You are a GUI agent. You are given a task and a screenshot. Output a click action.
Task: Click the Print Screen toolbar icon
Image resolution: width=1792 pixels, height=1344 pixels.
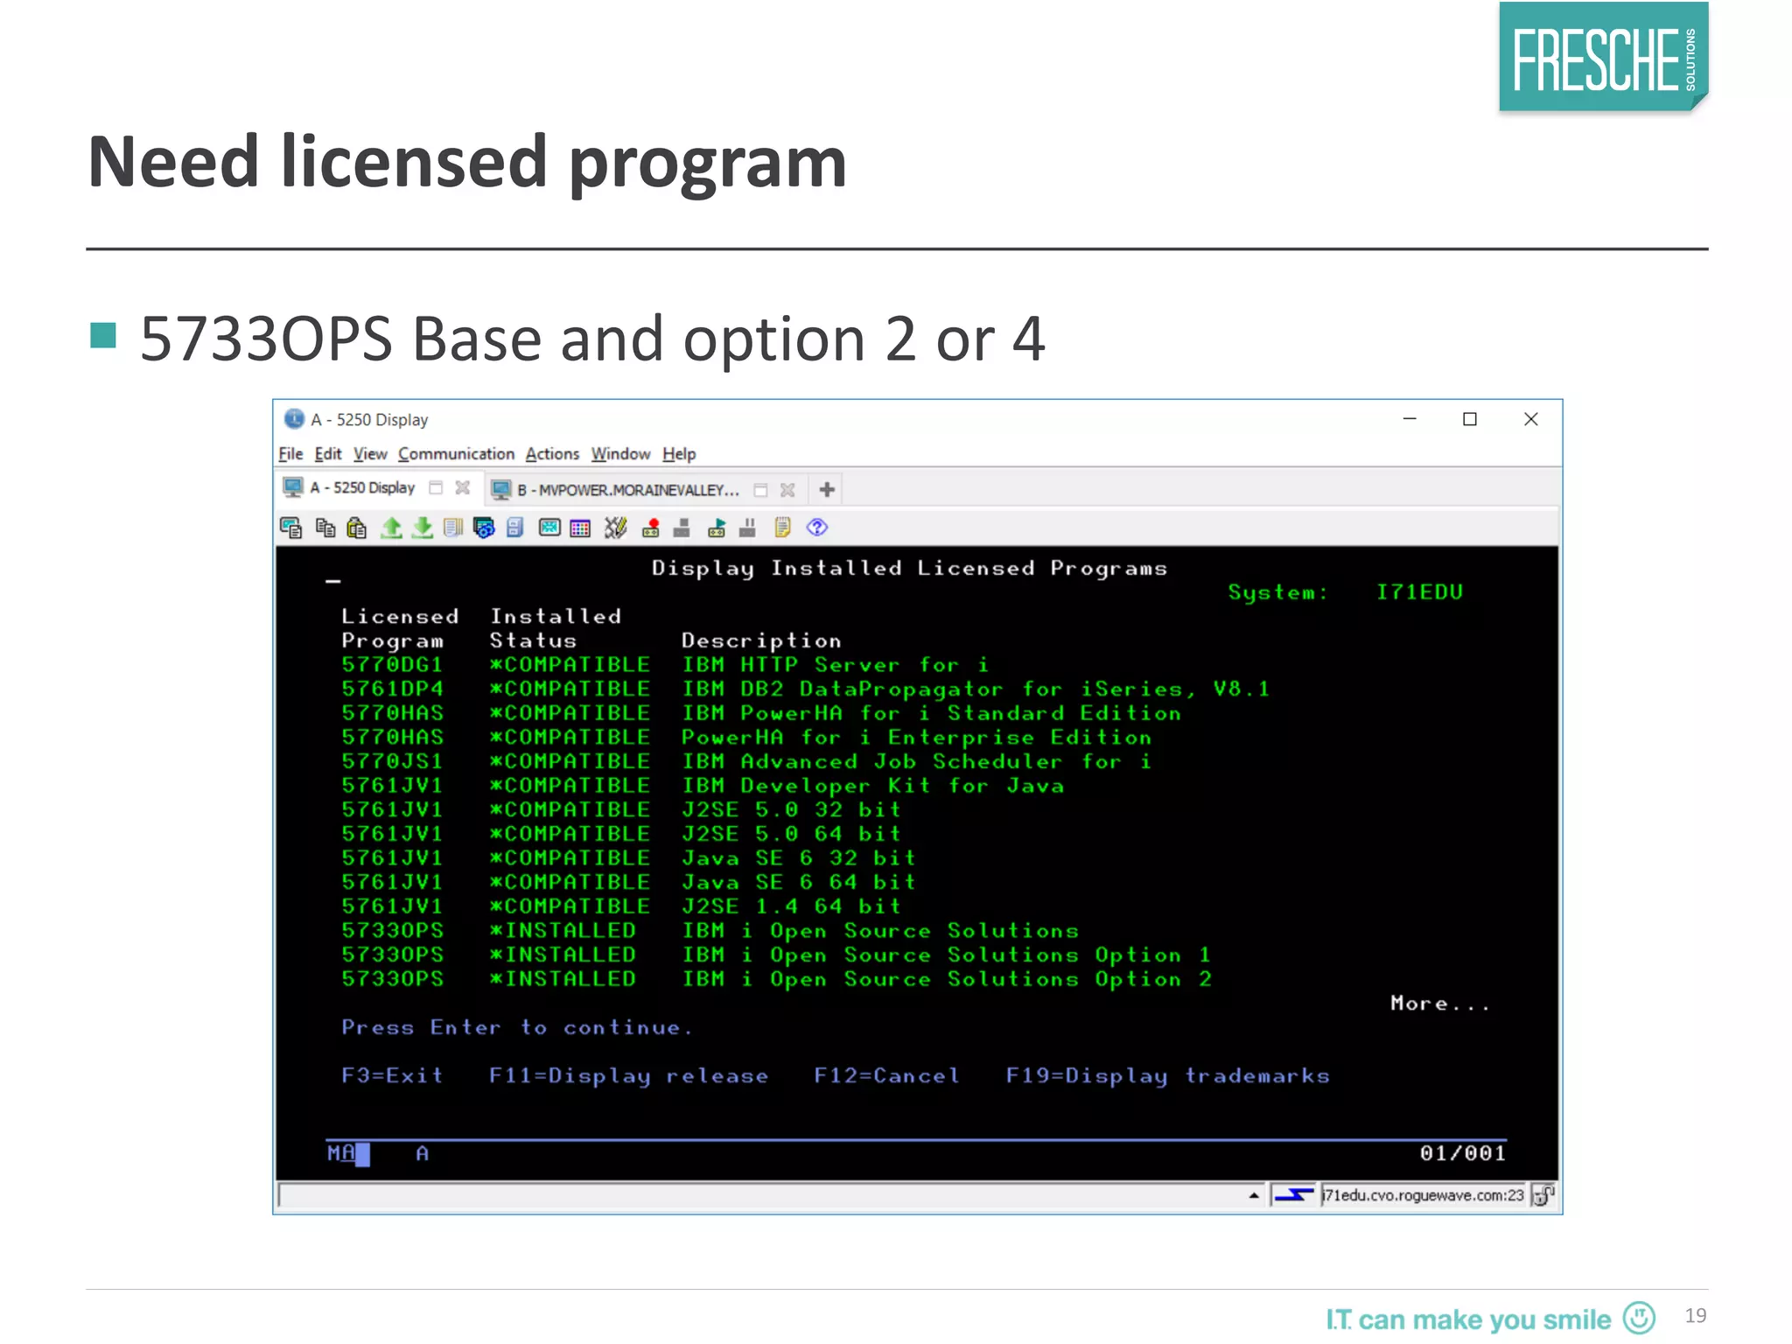[291, 528]
